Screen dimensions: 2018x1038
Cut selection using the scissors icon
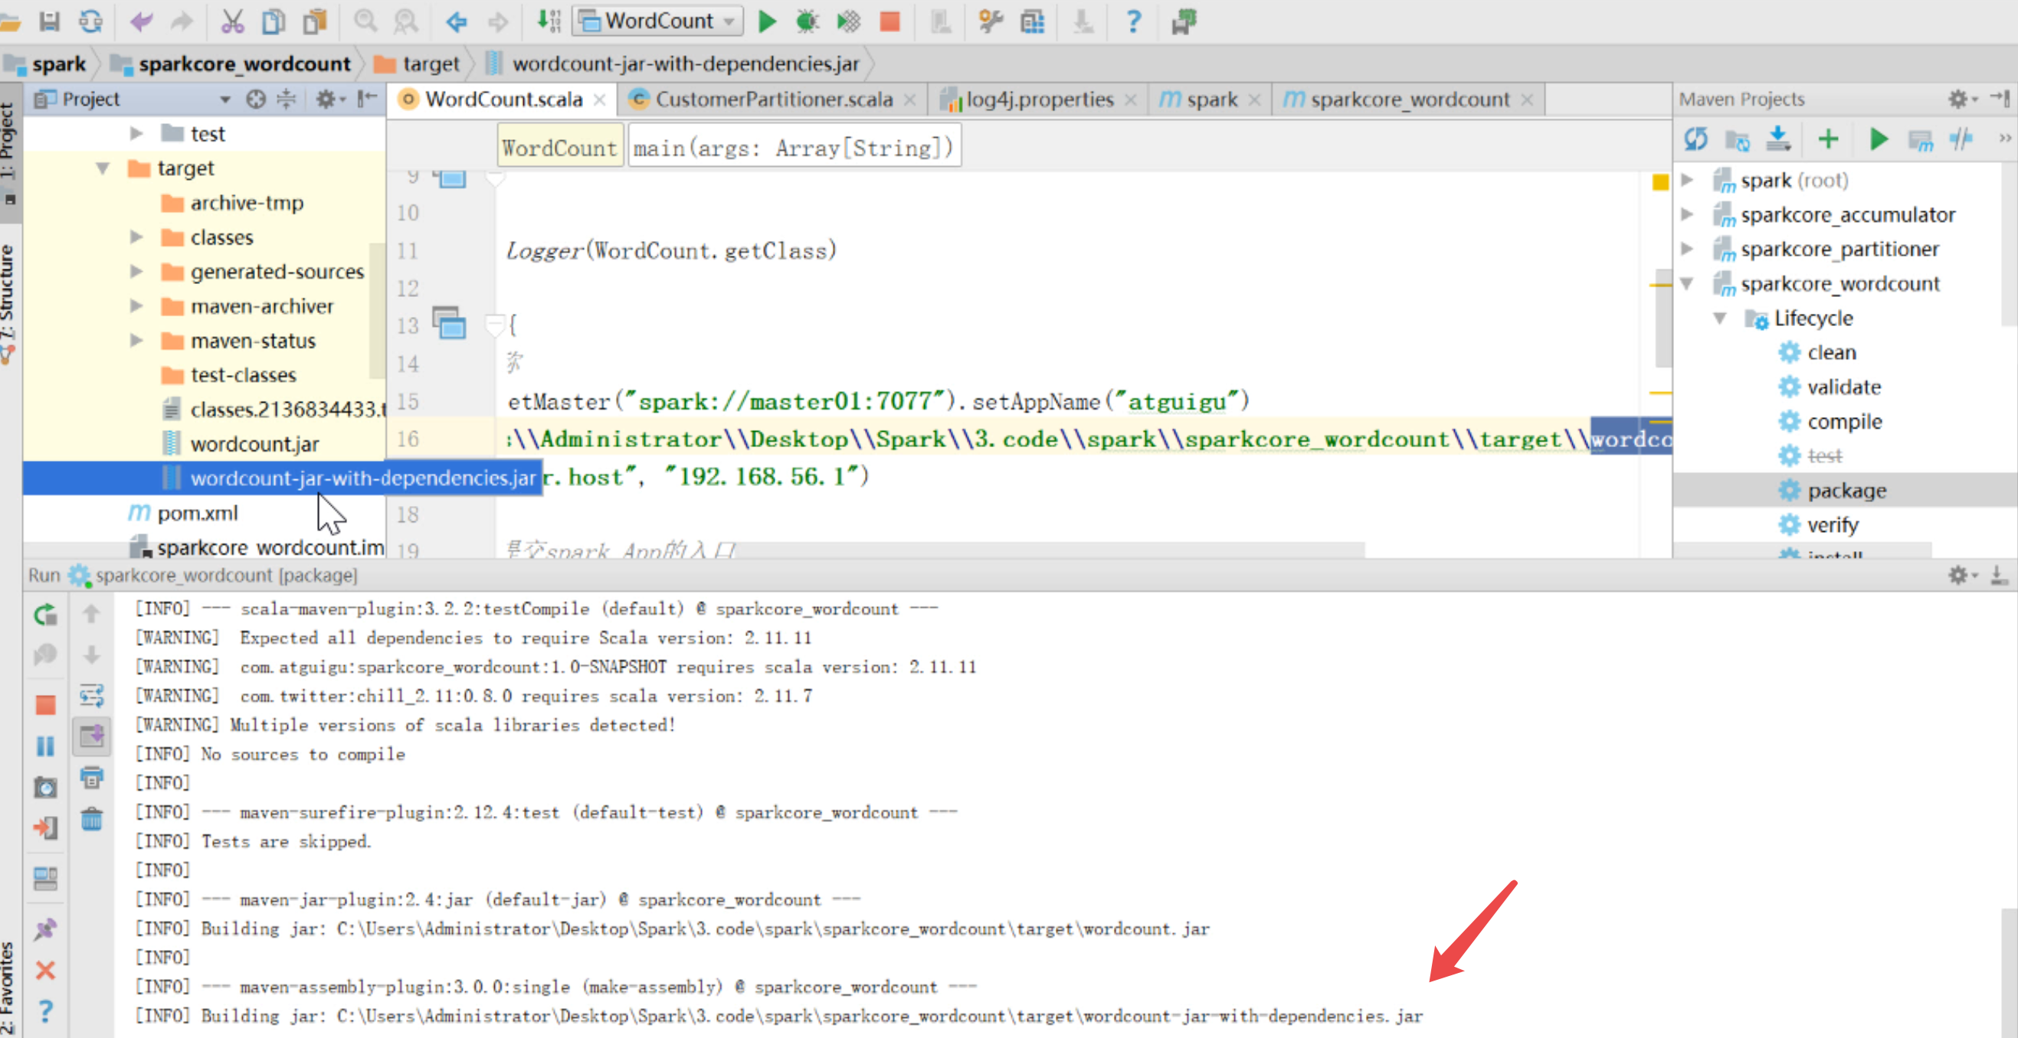232,21
